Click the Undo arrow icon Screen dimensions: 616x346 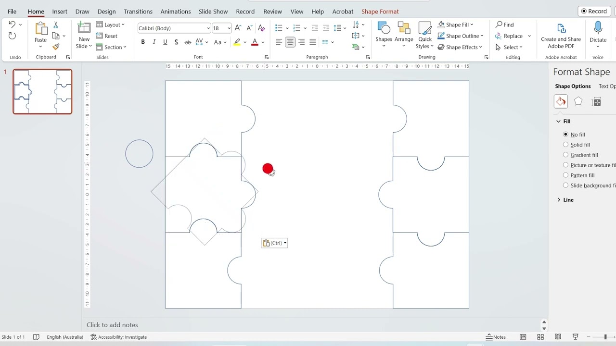(12, 25)
